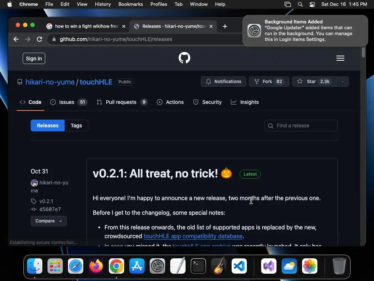The image size is (374, 281).
Task: Open the Apple menu
Action: click(9, 4)
